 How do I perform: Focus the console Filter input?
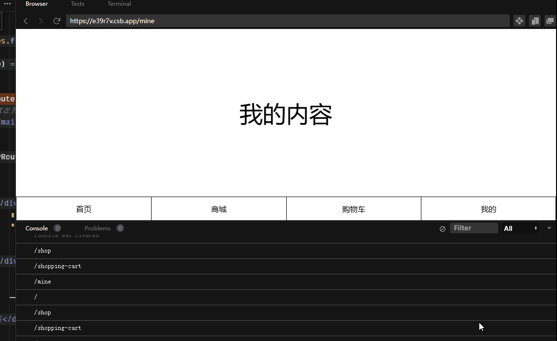474,228
